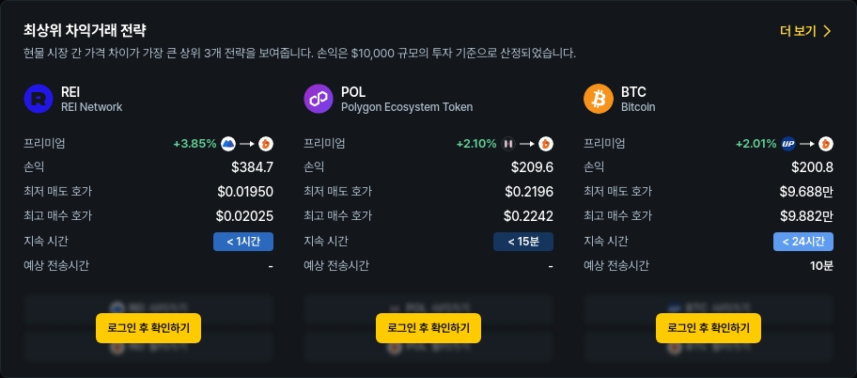The height and width of the screenshot is (378, 857).
Task: Click the source exchange icon in REI premium row
Action: pyautogui.click(x=228, y=144)
